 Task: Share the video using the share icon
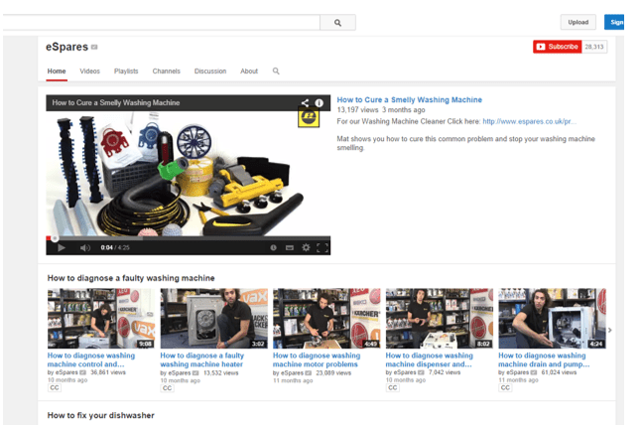305,103
